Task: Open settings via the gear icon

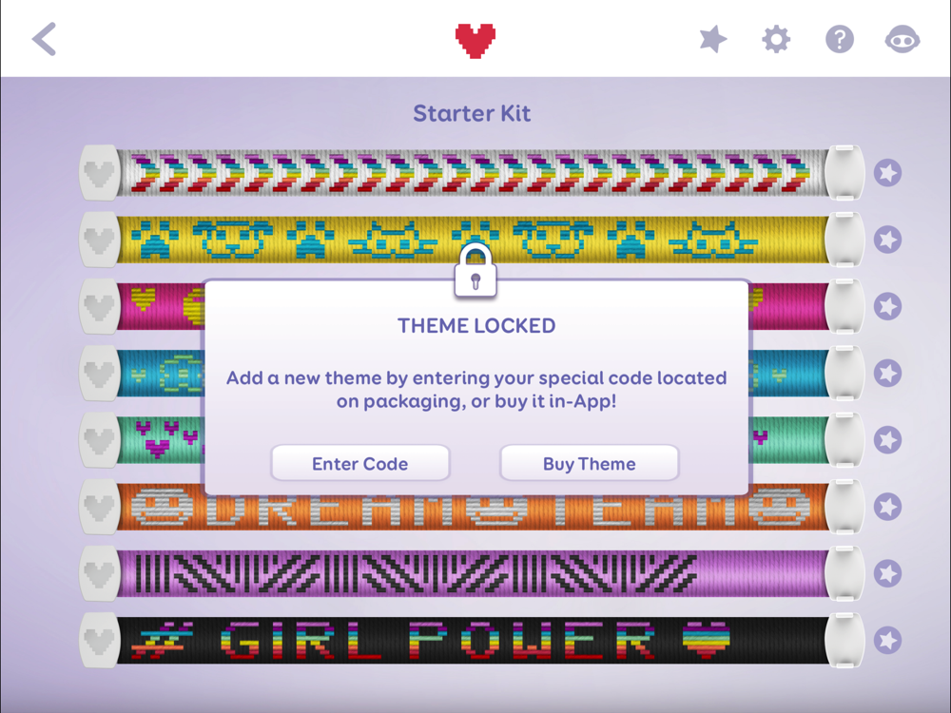Action: (776, 40)
